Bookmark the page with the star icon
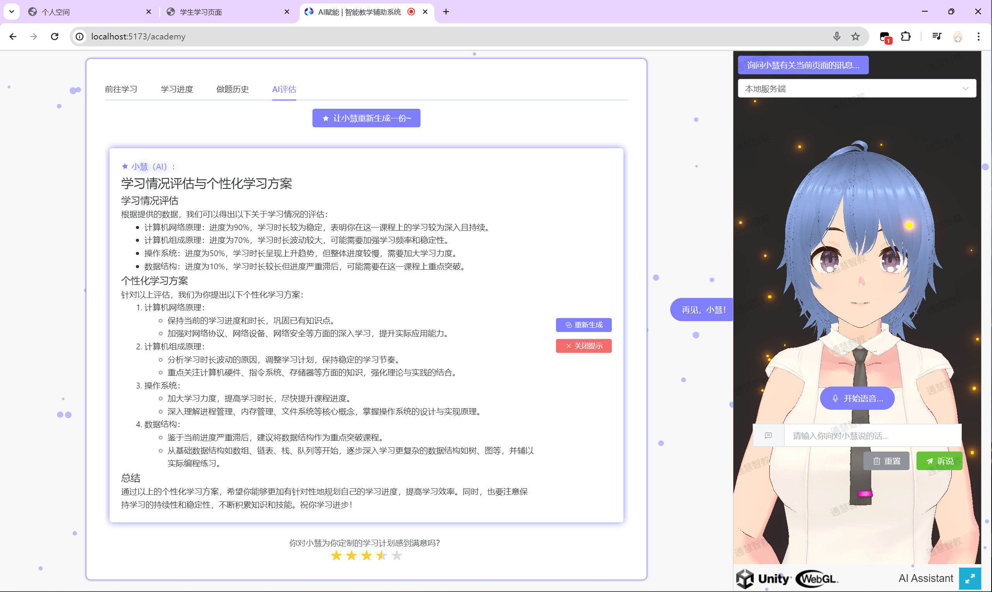The width and height of the screenshot is (992, 592). coord(855,36)
